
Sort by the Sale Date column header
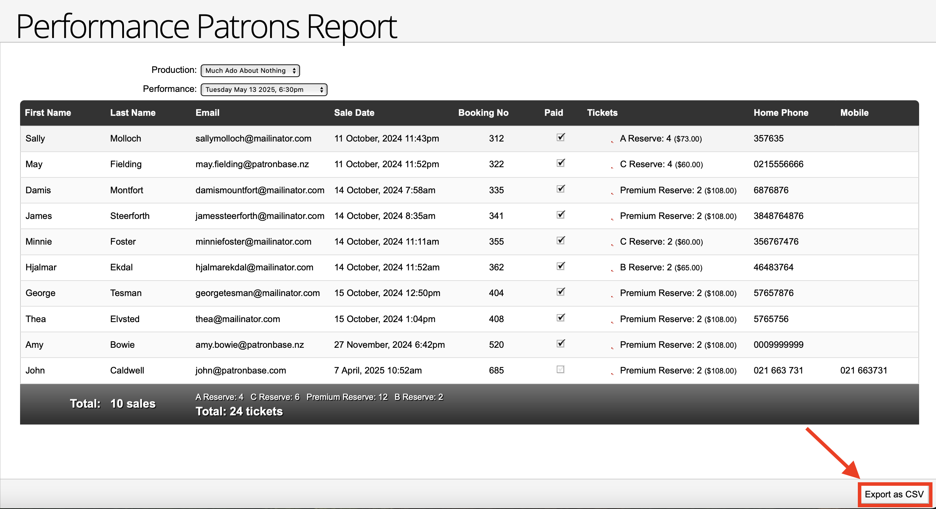(x=354, y=113)
